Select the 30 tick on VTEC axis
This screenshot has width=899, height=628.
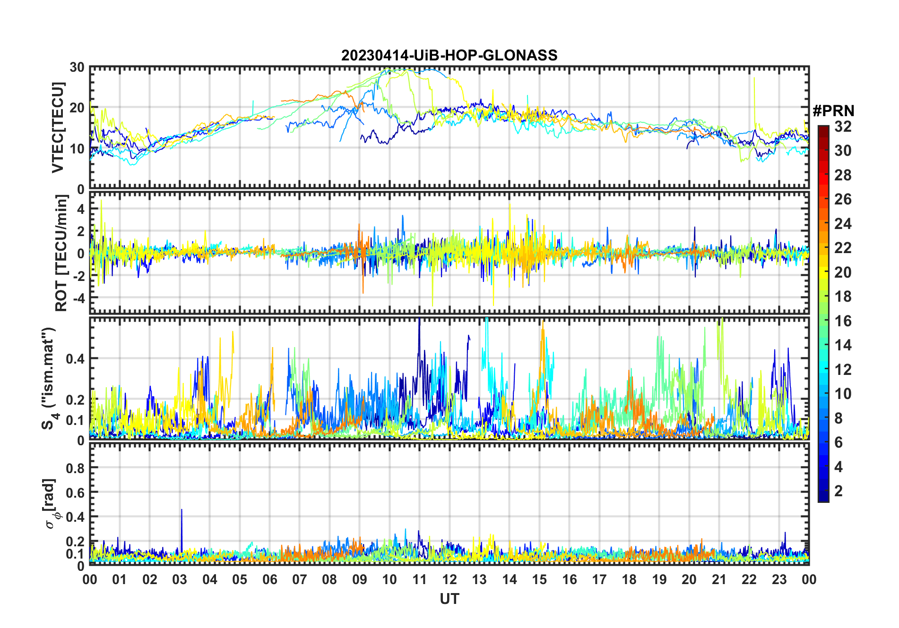77,68
